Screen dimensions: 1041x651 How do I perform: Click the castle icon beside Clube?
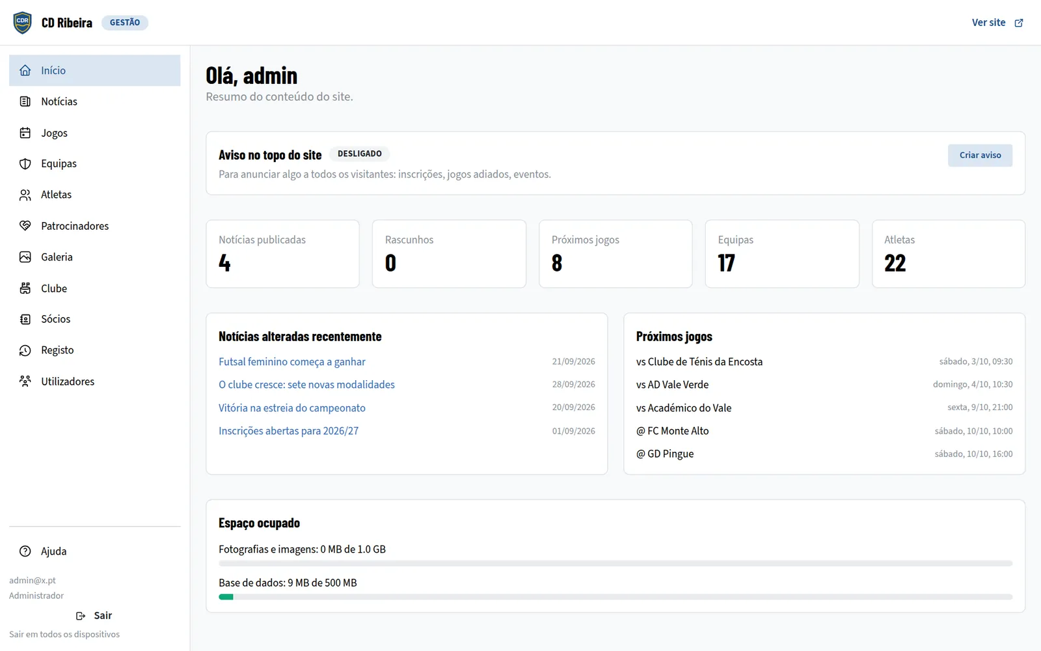coord(25,288)
